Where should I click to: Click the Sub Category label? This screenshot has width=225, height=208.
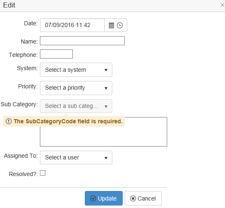pos(19,105)
